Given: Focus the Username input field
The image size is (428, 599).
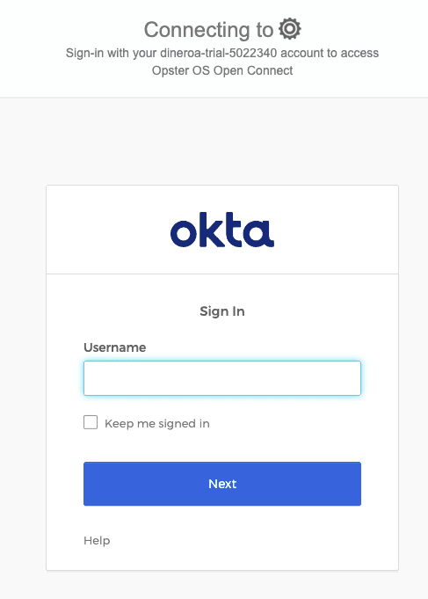Looking at the screenshot, I should pyautogui.click(x=222, y=378).
